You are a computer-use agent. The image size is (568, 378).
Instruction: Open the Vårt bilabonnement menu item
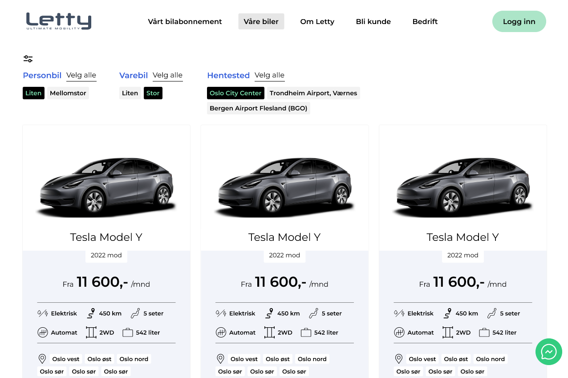[185, 21]
